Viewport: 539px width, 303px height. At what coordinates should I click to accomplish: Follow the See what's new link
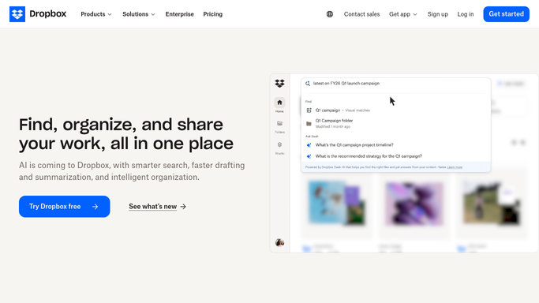click(157, 207)
